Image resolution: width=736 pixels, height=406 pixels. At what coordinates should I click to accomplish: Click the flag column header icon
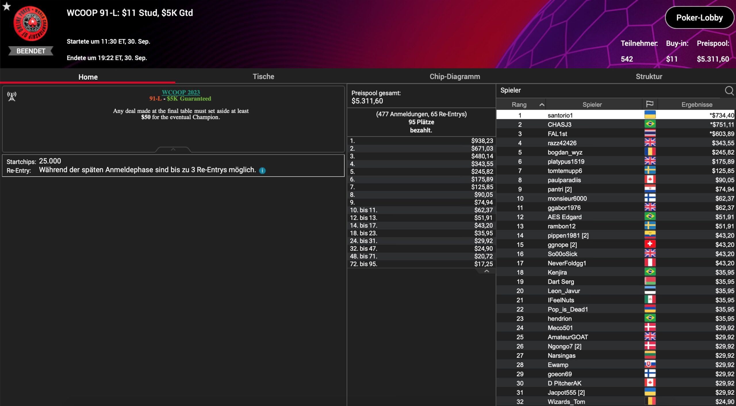click(650, 104)
